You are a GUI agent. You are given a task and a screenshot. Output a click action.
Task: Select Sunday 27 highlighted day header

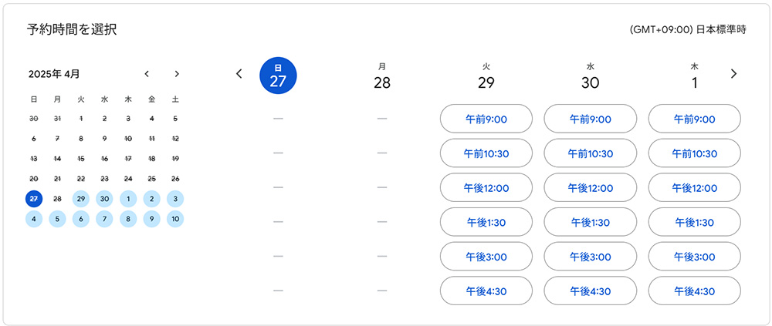point(278,76)
